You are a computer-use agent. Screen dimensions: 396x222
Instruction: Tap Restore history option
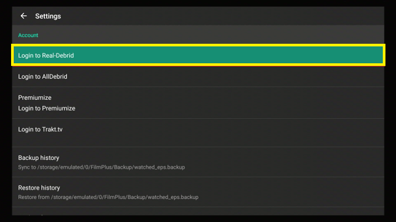click(x=198, y=192)
